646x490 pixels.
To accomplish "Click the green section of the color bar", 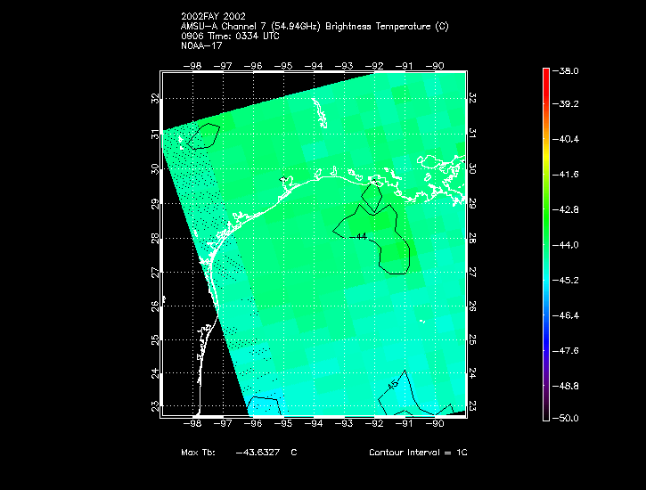I will (546, 218).
